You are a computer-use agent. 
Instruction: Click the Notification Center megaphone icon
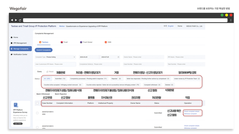tap(12, 55)
